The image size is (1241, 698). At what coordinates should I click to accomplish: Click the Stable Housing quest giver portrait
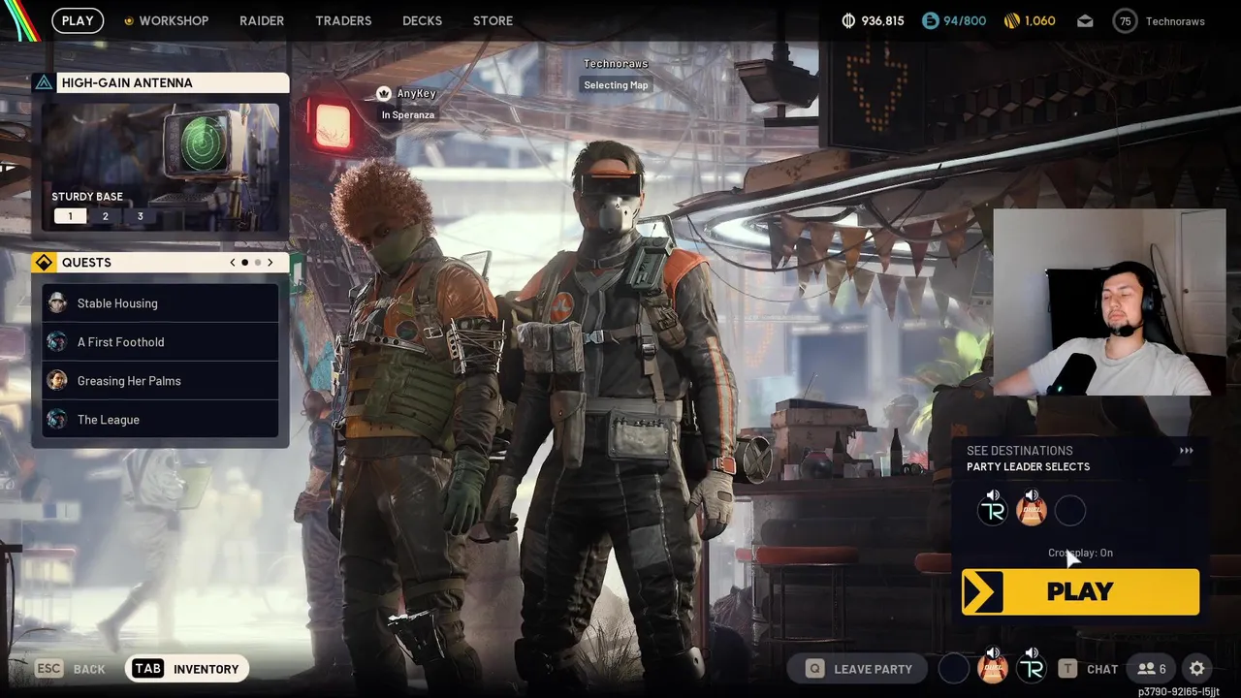(57, 302)
